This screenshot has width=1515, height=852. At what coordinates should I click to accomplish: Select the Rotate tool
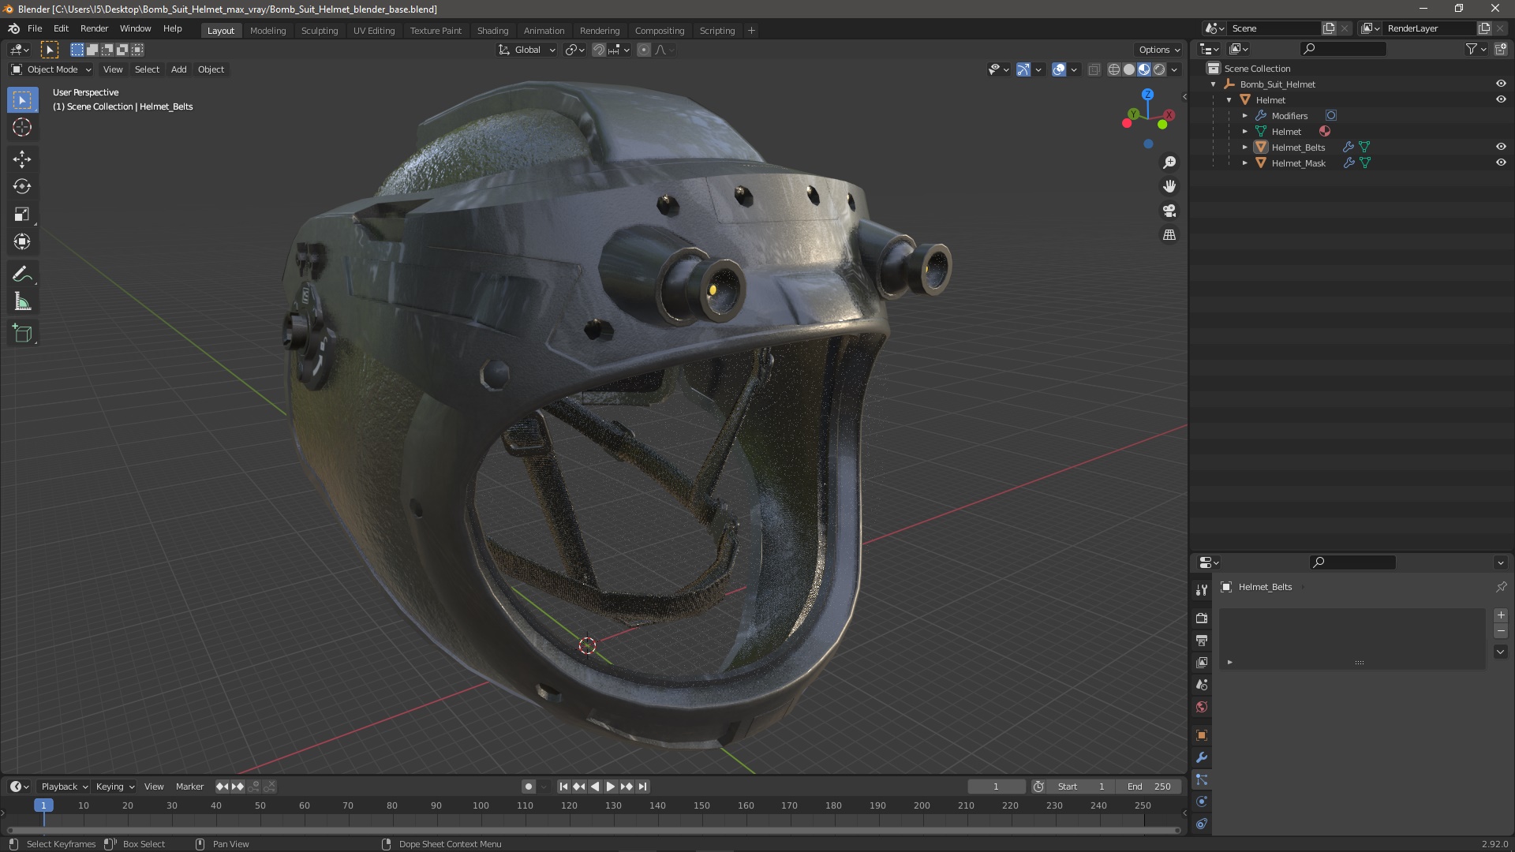22,187
